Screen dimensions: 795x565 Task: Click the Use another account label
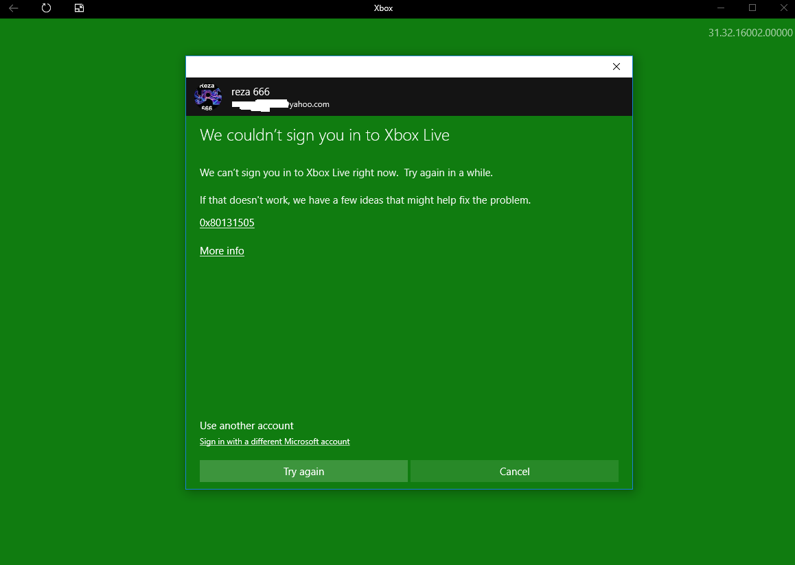pyautogui.click(x=246, y=426)
